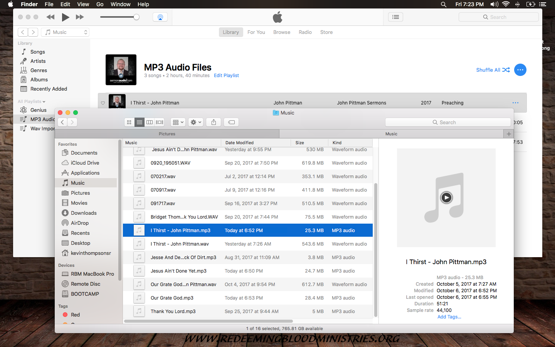Switch Finder to list view
This screenshot has width=555, height=347.
(140, 122)
